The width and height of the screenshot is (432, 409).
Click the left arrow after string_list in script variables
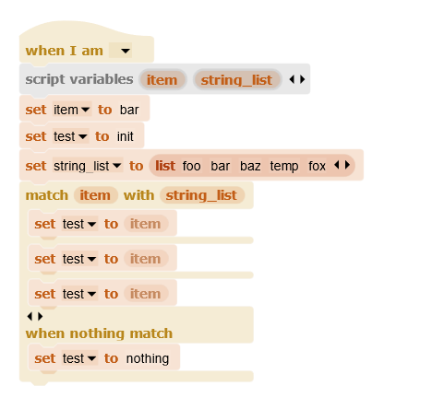[292, 79]
